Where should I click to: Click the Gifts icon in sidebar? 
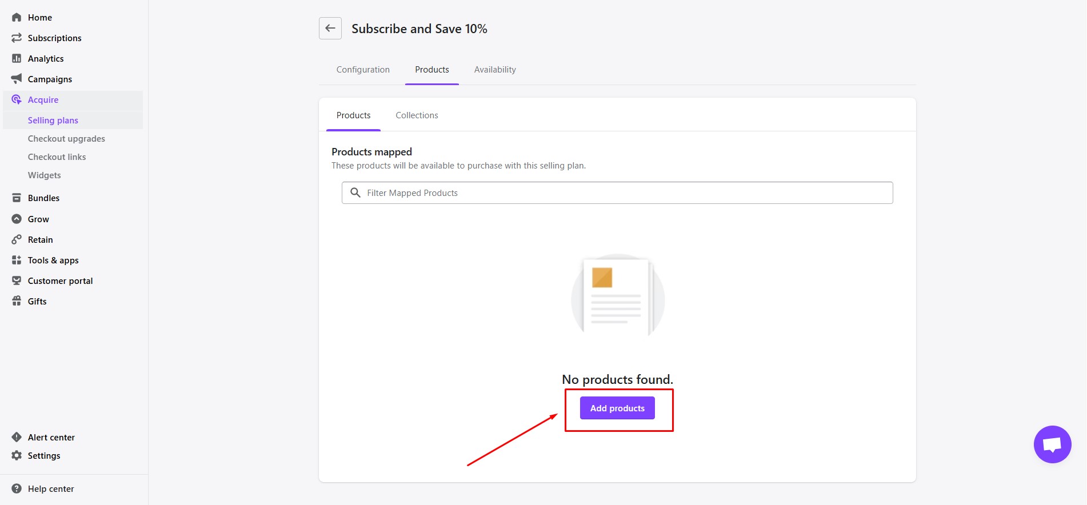click(x=17, y=302)
